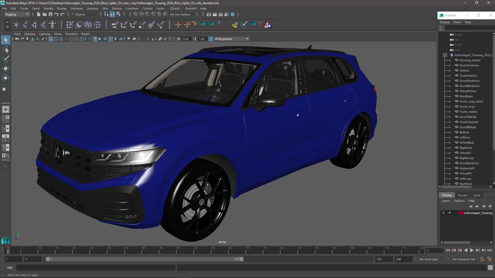495x278 pixels.
Task: Activate the Scale tool in toolbox
Action: pos(6,88)
